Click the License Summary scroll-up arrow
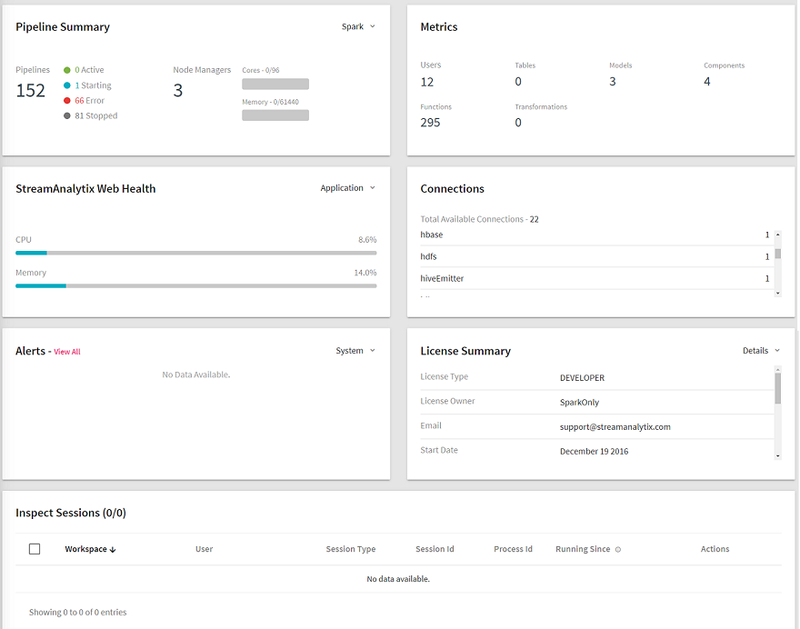This screenshot has width=800, height=629. (x=777, y=369)
